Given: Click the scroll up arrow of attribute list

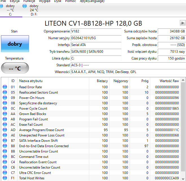Looking at the screenshot, I should click(x=183, y=80).
